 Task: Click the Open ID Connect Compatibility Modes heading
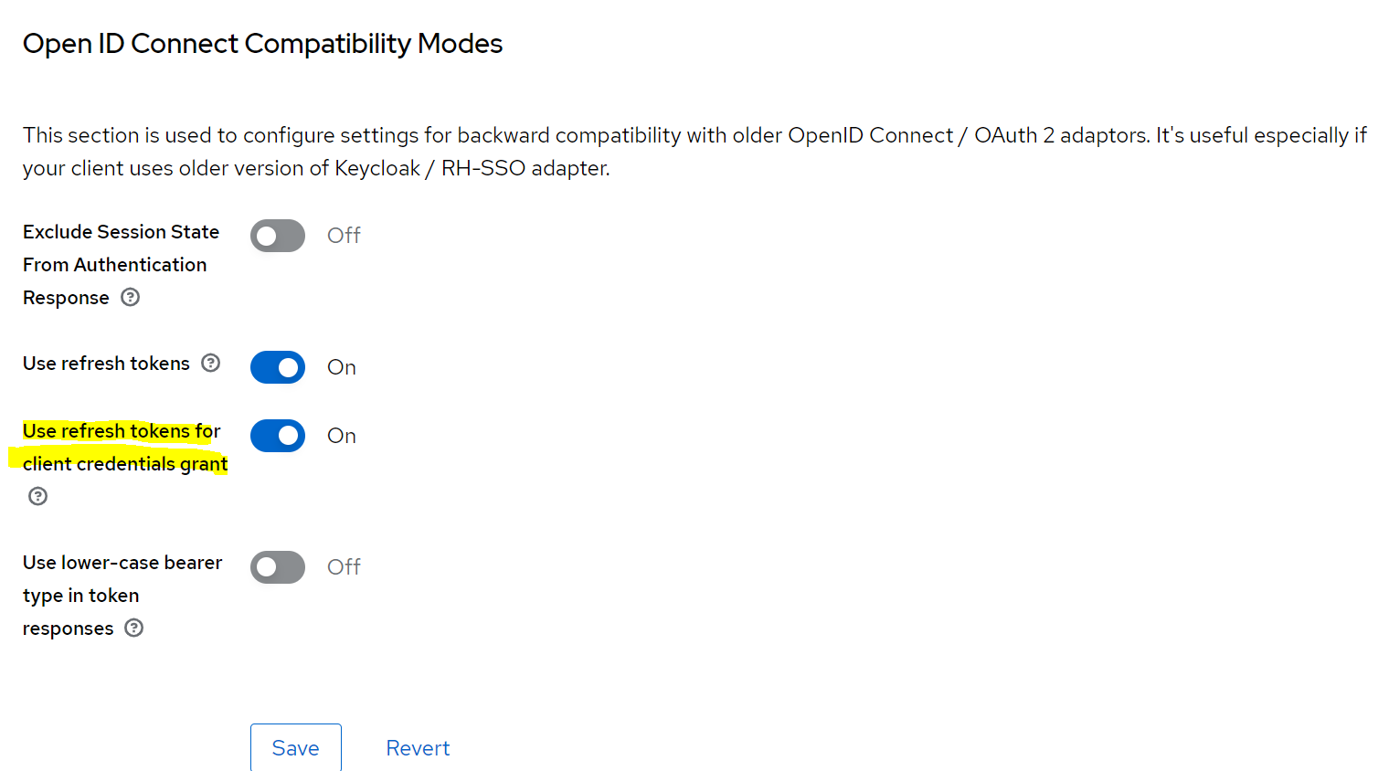[x=263, y=43]
